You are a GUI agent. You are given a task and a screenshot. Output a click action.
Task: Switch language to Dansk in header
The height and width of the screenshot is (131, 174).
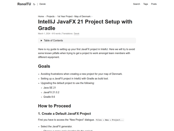coord(43,4)
